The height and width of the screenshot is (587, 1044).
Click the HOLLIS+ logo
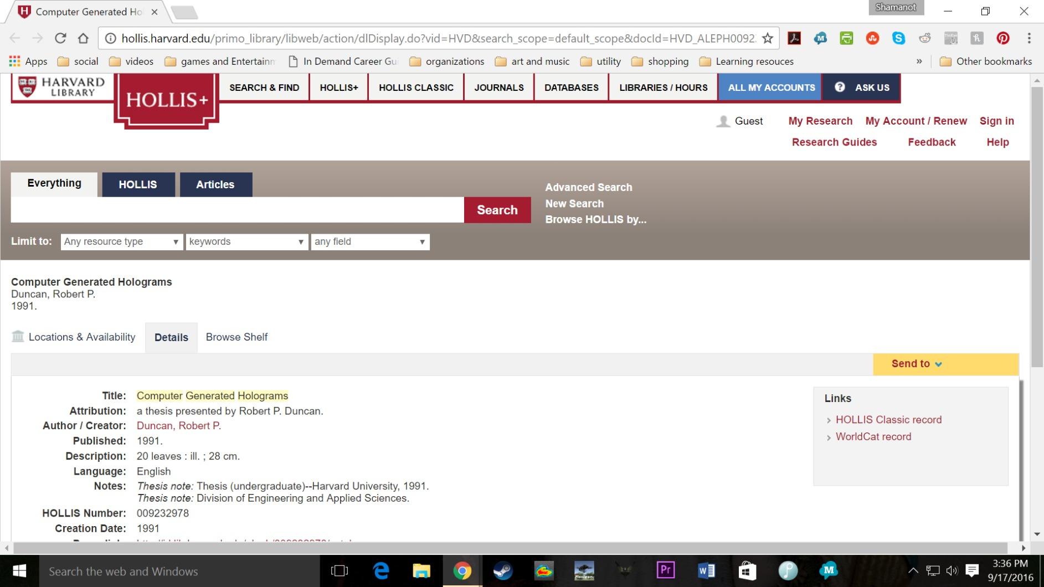point(167,100)
